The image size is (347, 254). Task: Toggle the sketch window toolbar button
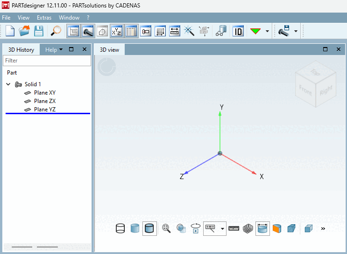click(102, 31)
